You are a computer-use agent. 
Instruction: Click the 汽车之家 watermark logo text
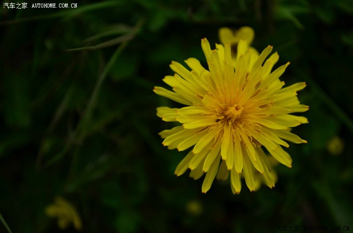15,6
